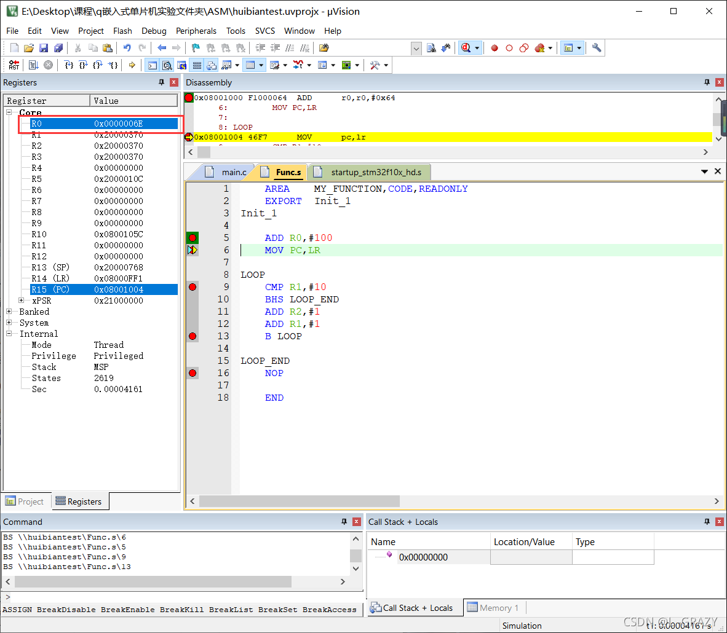Expand the xPSR register
This screenshot has height=633, width=727.
(x=22, y=301)
